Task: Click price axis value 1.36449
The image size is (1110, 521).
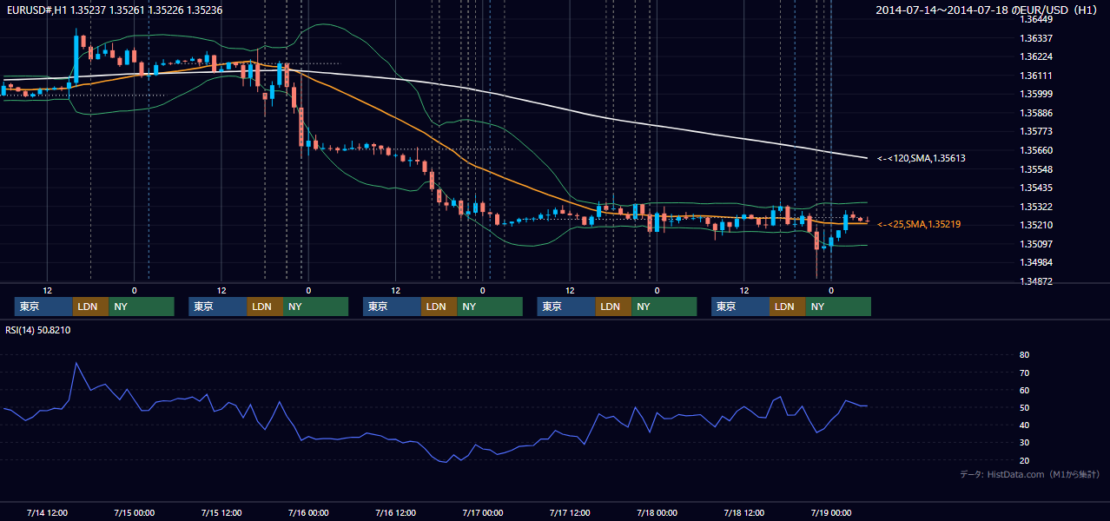Action: point(1036,19)
